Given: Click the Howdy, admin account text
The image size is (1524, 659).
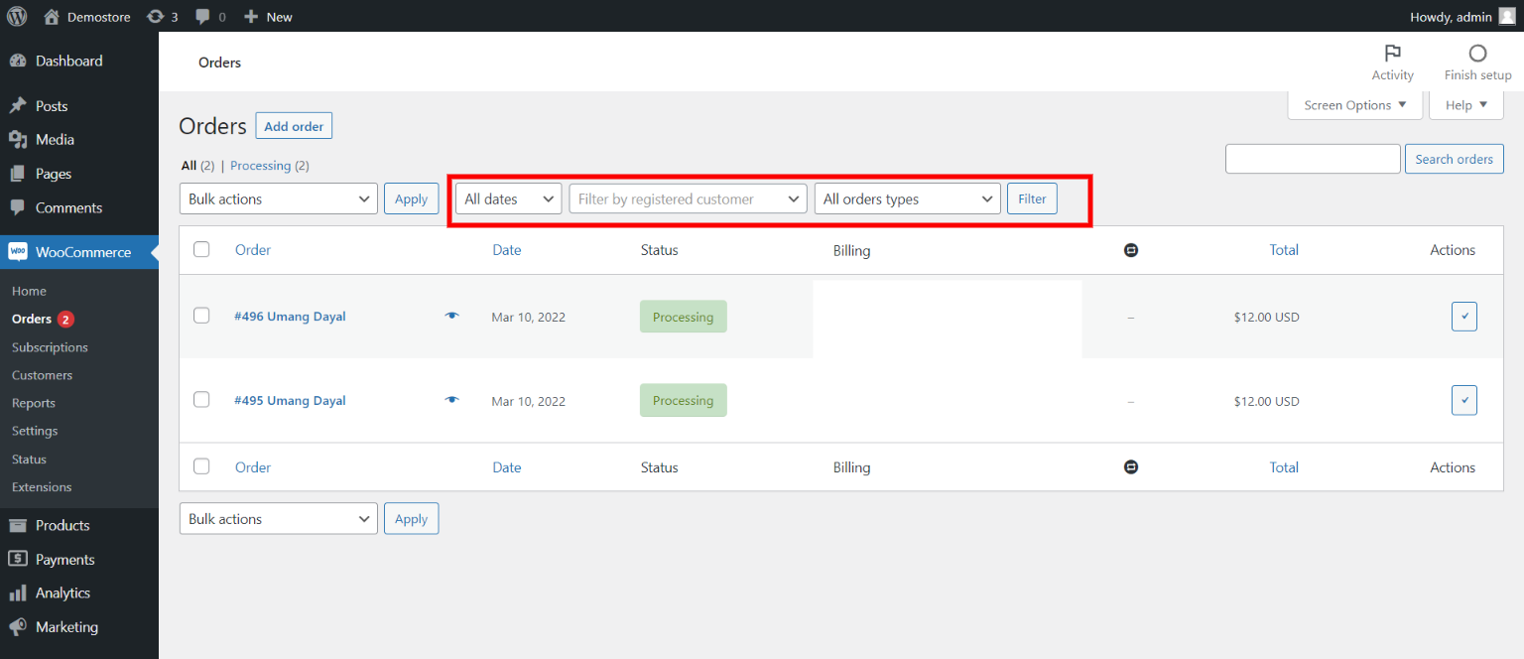Looking at the screenshot, I should click(x=1451, y=17).
